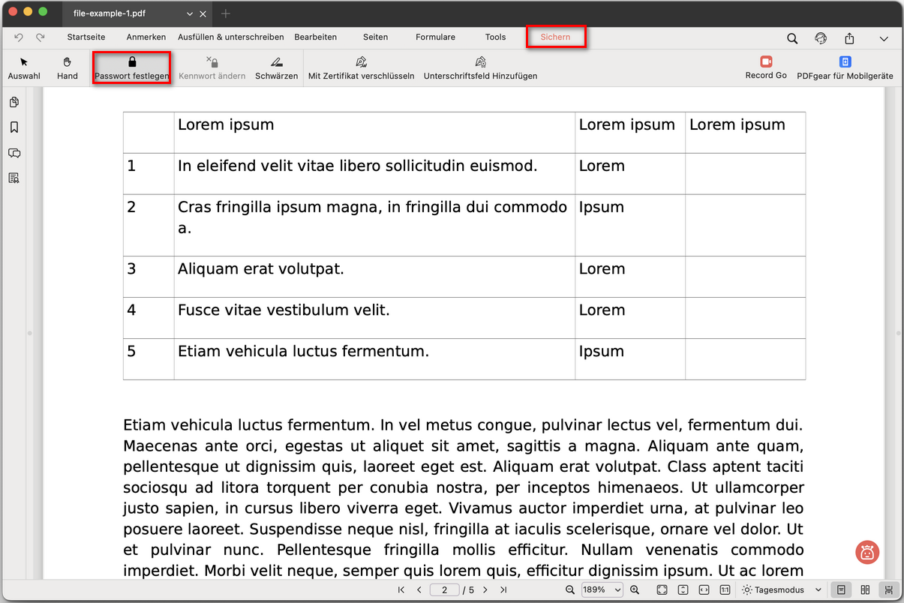Open the AI assistant robot button
Viewport: 904px width, 603px height.
(x=867, y=553)
